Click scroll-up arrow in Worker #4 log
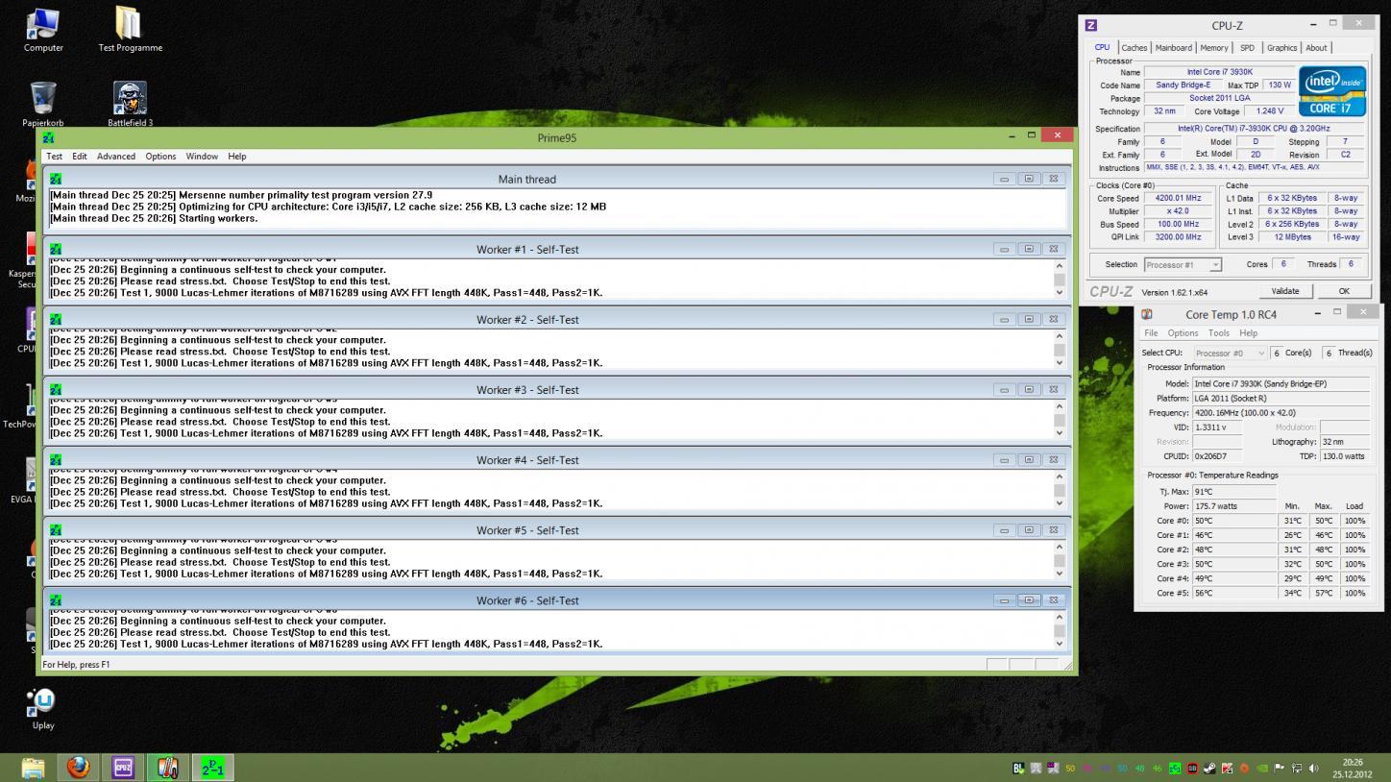 click(x=1060, y=477)
